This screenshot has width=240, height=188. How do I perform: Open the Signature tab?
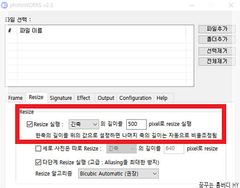[x=61, y=98]
